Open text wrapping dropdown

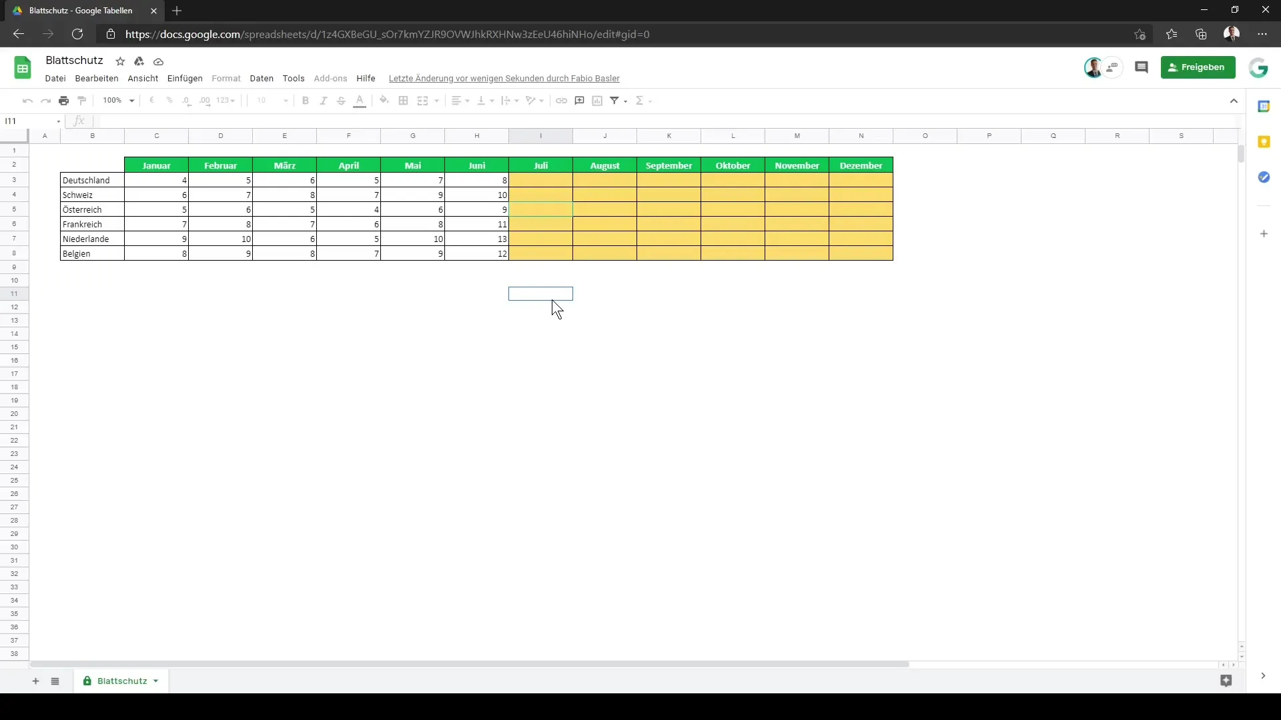(x=510, y=101)
